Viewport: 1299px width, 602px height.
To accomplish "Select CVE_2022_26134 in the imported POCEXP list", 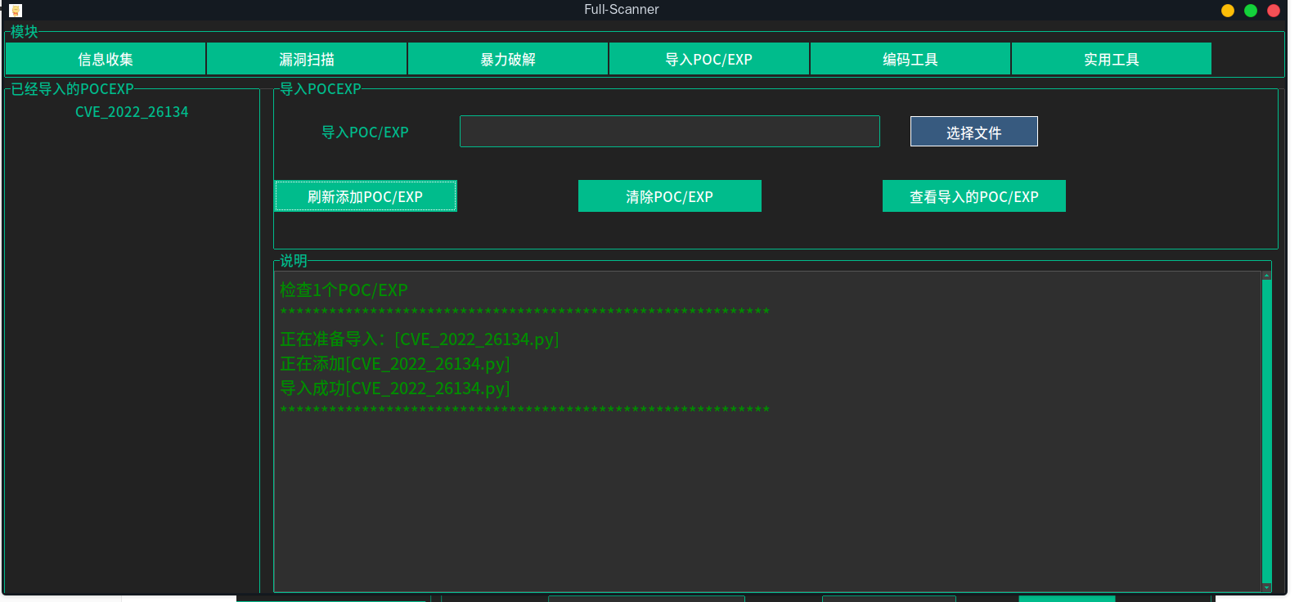I will (132, 112).
